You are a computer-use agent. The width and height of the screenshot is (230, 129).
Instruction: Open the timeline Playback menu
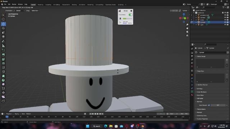(10, 114)
